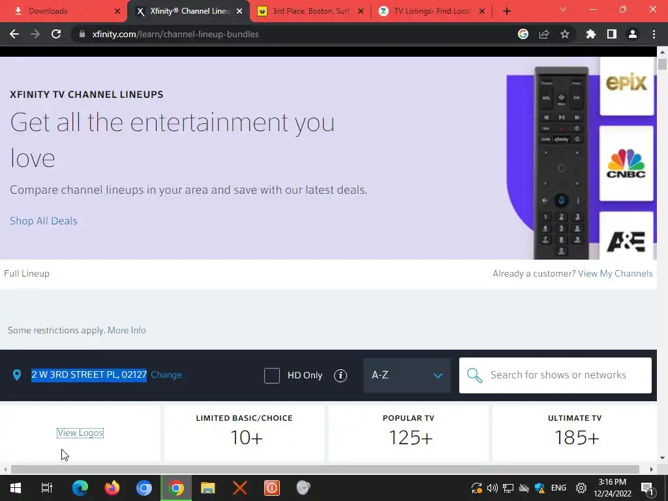Open the settings gear in system tray
The image size is (668, 501).
tap(581, 488)
